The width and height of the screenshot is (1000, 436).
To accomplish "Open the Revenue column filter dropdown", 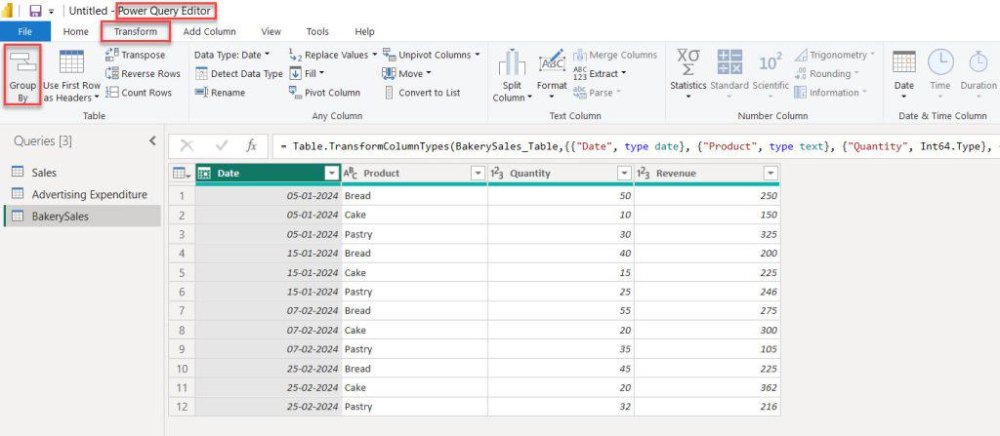I will coord(771,174).
